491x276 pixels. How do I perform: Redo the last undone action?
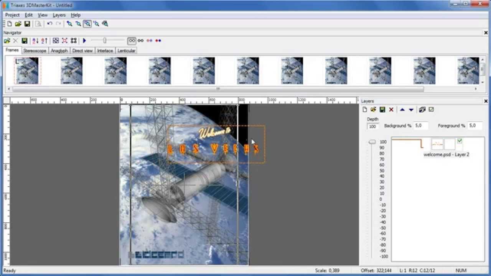click(x=58, y=24)
